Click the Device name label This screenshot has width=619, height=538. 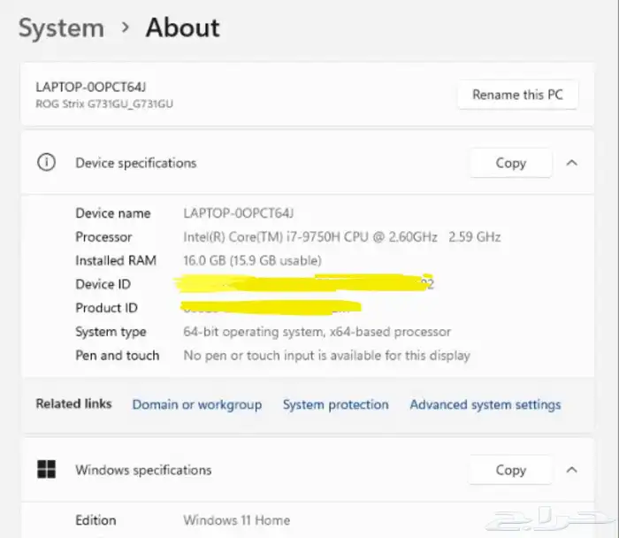point(113,213)
